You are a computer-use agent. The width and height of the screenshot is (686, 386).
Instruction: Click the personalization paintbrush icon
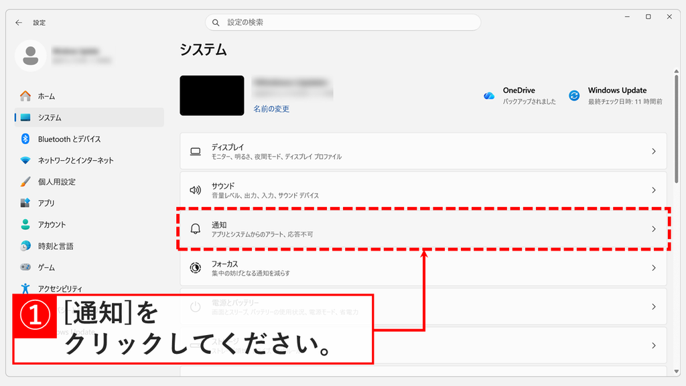tap(25, 182)
